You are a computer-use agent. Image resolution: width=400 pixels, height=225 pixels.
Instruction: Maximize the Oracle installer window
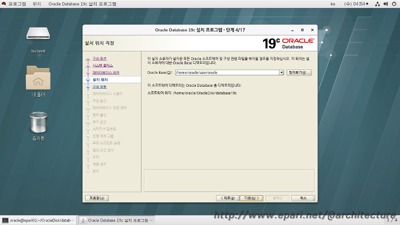302,30
